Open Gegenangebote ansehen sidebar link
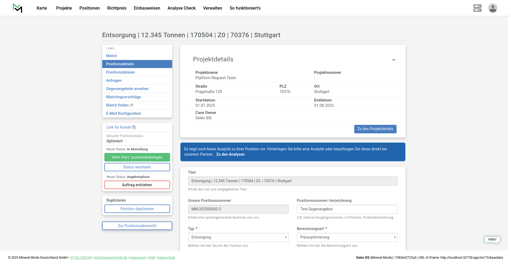This screenshot has height=264, width=511. [x=127, y=89]
